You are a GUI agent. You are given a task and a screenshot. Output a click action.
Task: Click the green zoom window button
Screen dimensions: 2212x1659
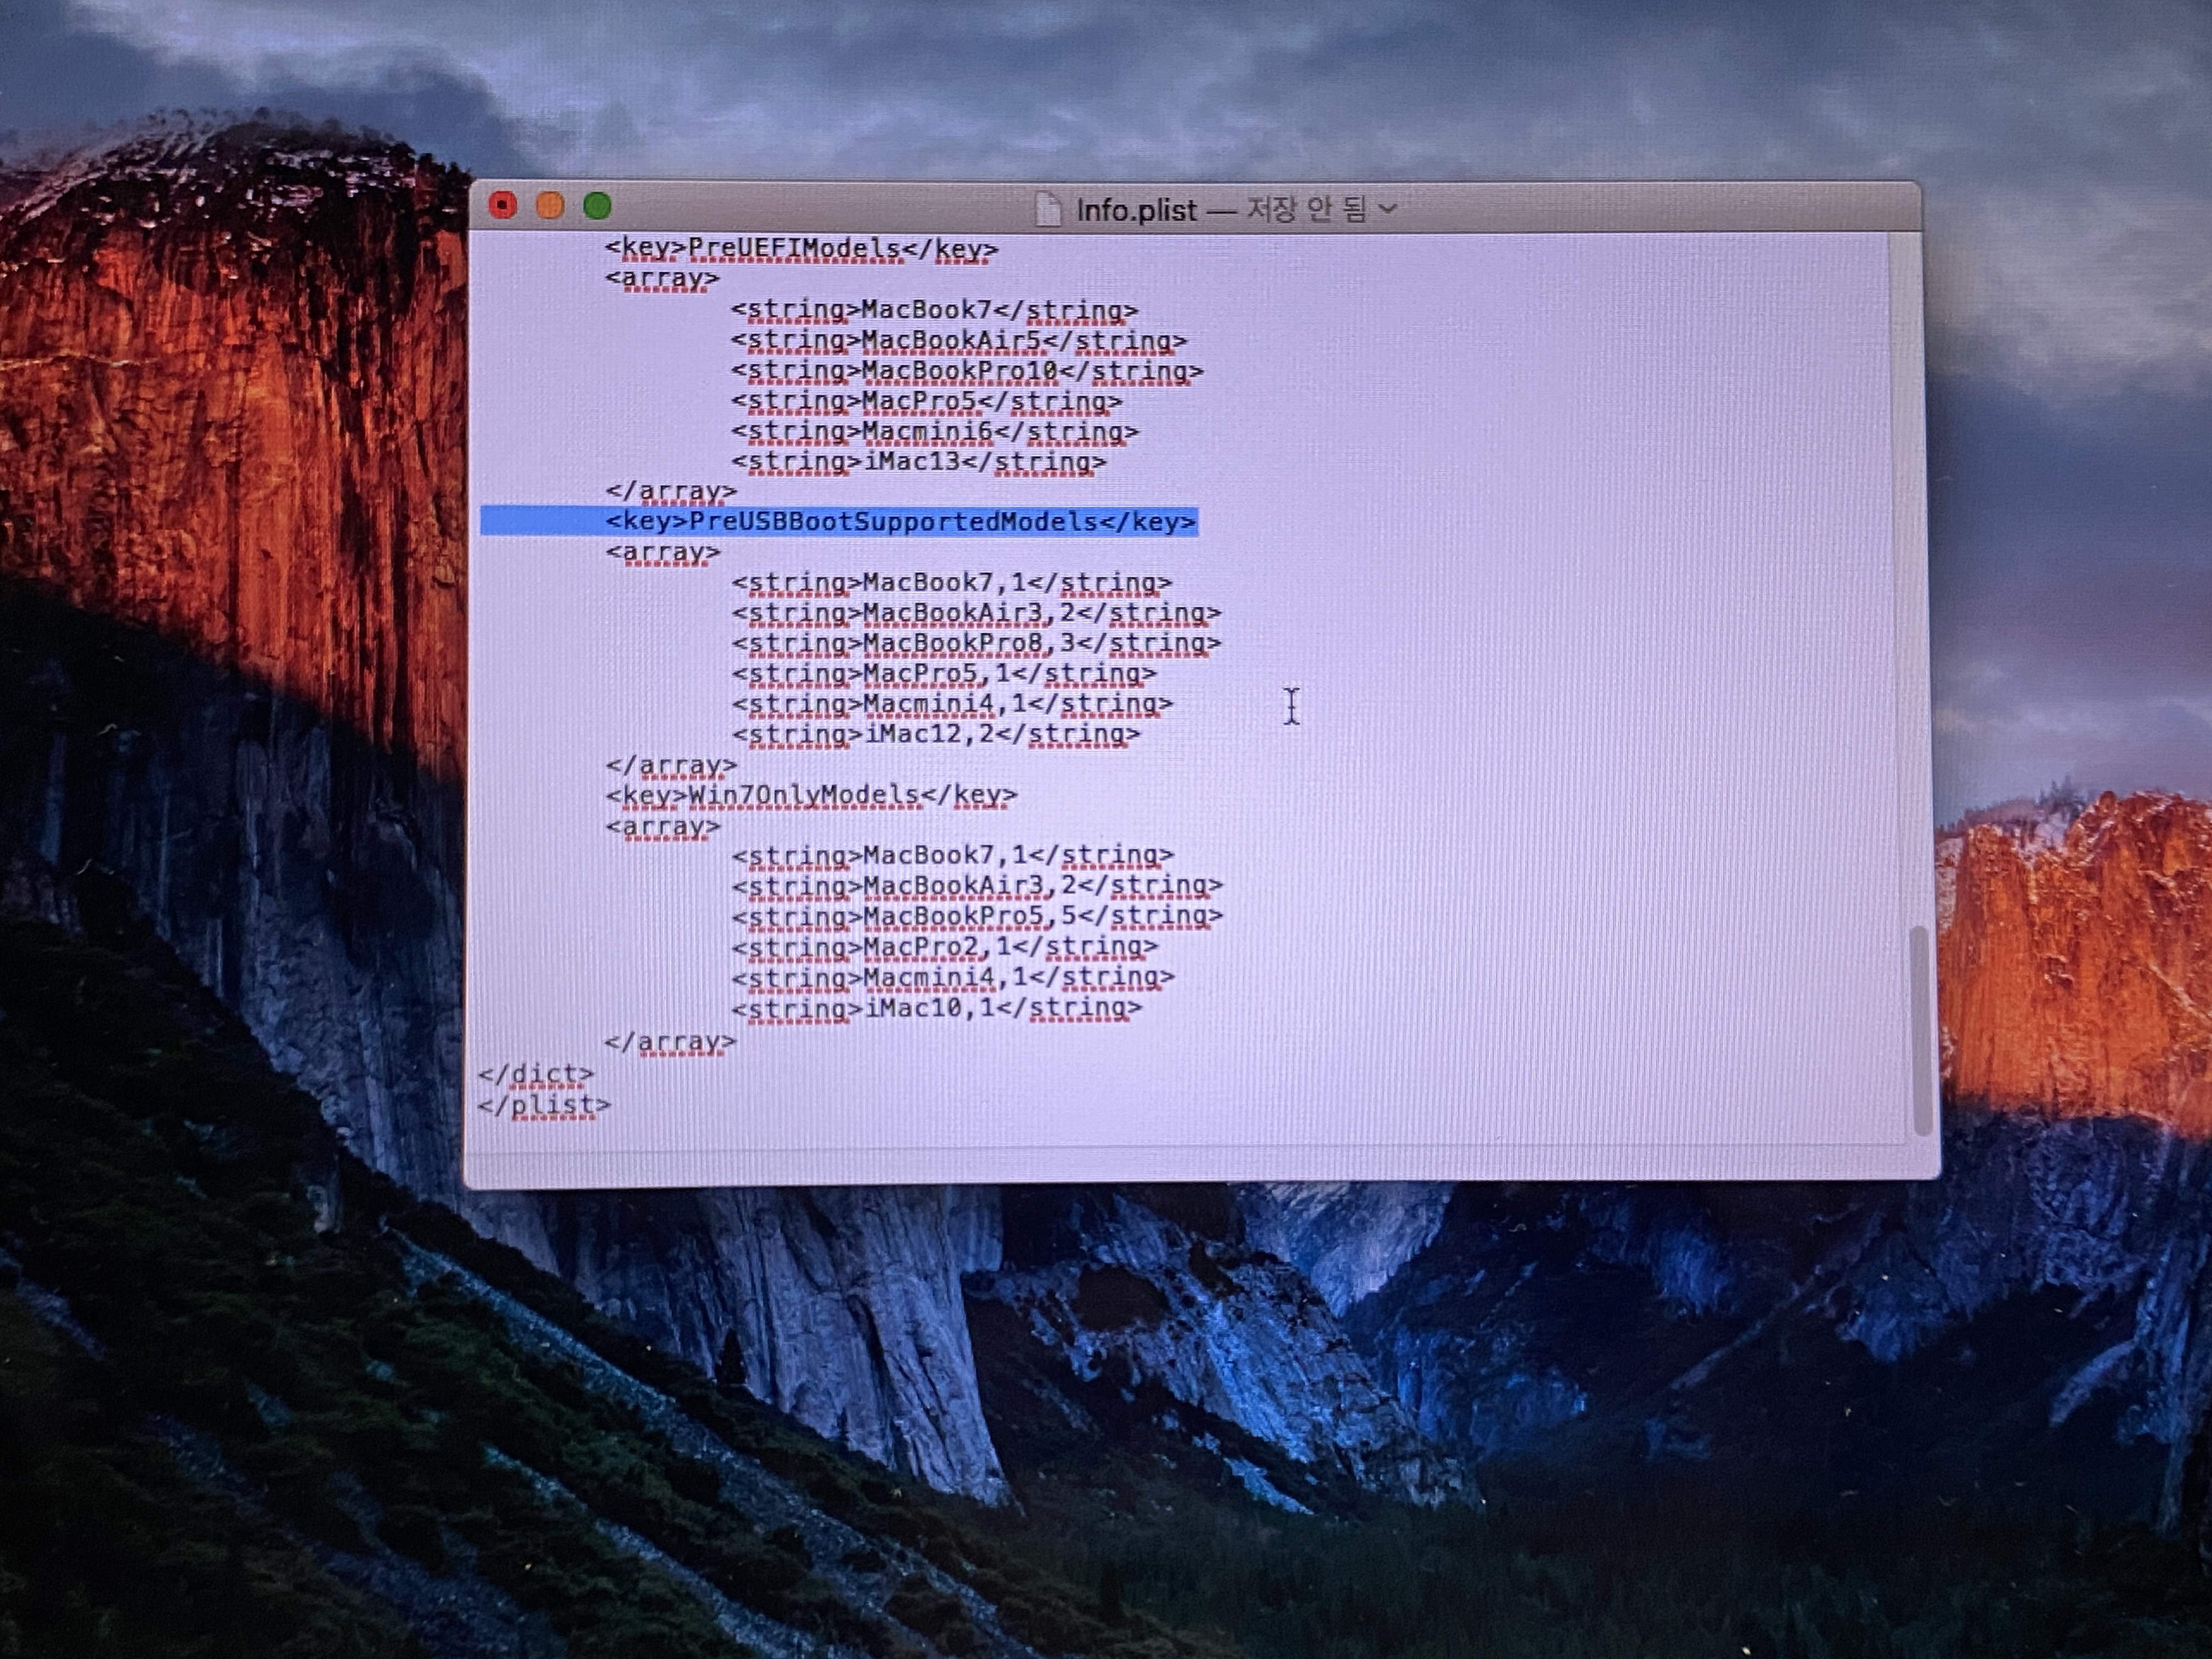597,205
